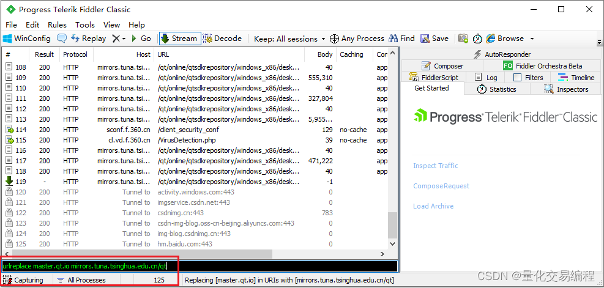The width and height of the screenshot is (604, 288).
Task: Click the Save toolbar button
Action: (434, 39)
